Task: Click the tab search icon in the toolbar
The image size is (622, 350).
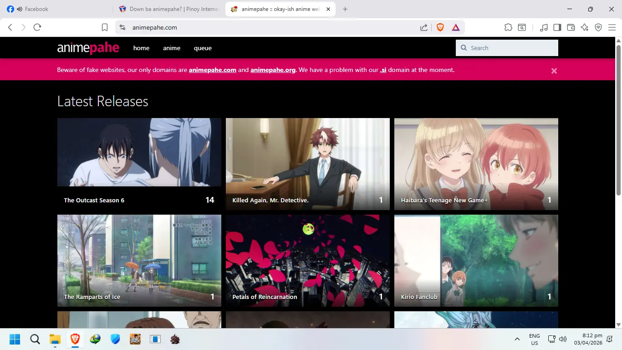Action: (522, 27)
